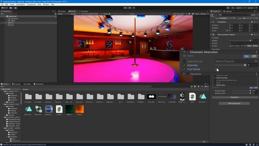This screenshot has height=146, width=259.
Task: Toggle the Intensity override checkbox
Action: point(185,65)
